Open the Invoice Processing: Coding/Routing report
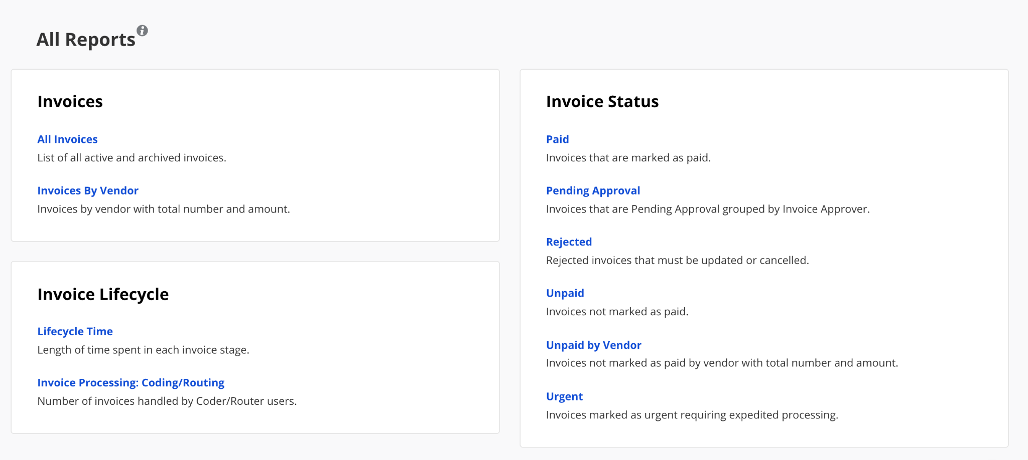1028x460 pixels. point(131,382)
